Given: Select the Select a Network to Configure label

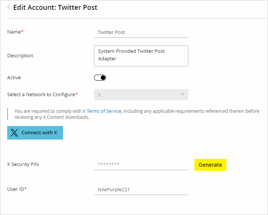Looking at the screenshot, I should click(x=42, y=94).
